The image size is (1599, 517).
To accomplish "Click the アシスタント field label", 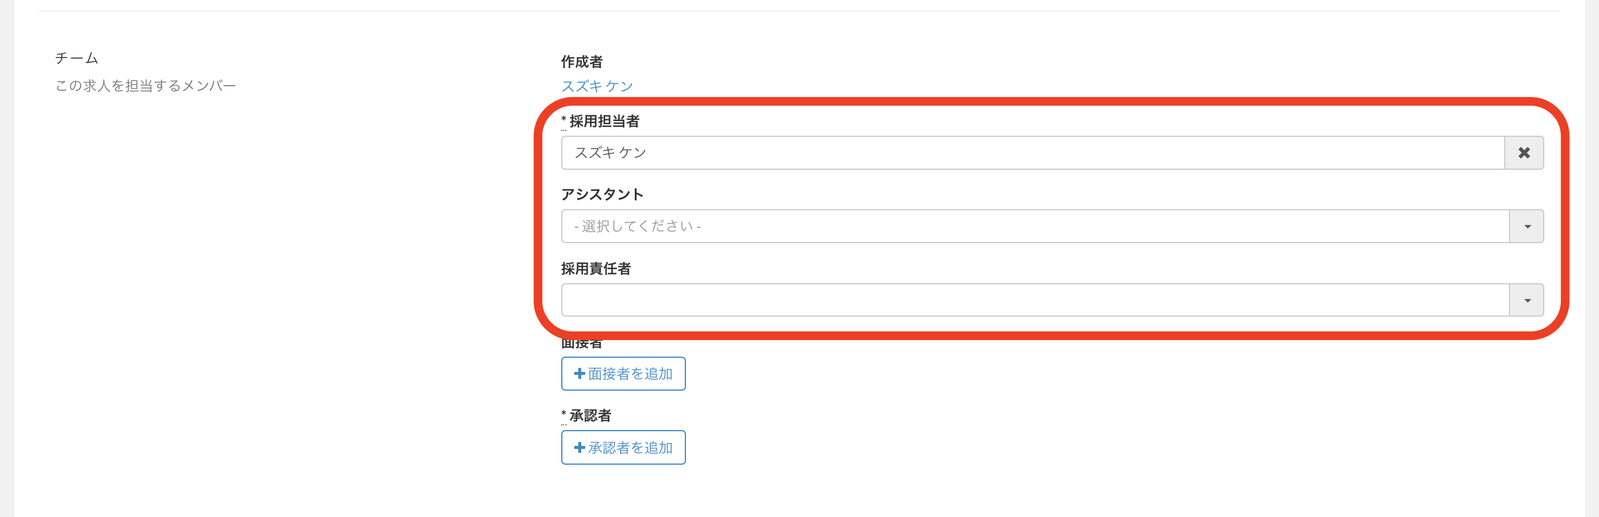I will pos(602,194).
